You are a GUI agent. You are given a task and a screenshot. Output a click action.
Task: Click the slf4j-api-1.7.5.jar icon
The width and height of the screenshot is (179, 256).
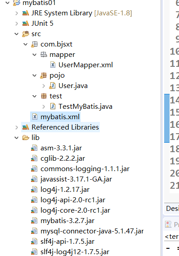pos(34,242)
